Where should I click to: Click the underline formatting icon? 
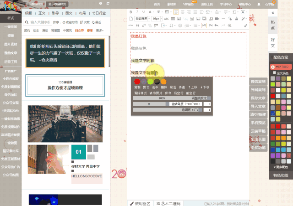(x=143, y=12)
